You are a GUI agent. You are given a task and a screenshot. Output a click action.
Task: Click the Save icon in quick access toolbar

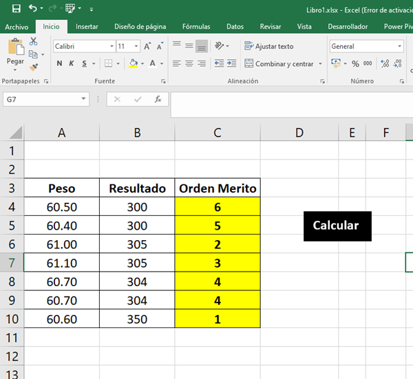click(17, 9)
